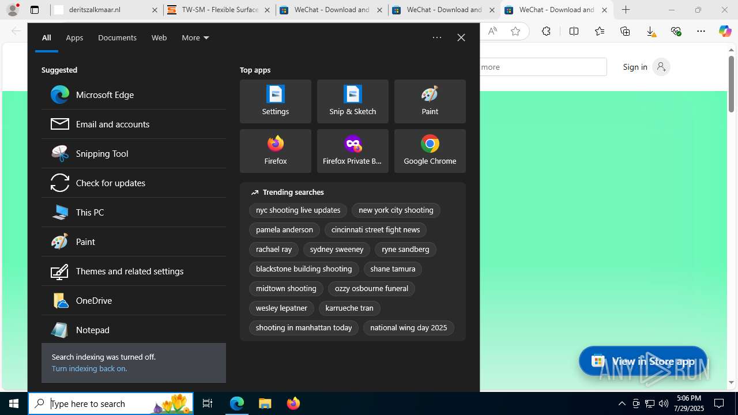Add page to favorites star icon
This screenshot has height=415, width=738.
tap(515, 31)
